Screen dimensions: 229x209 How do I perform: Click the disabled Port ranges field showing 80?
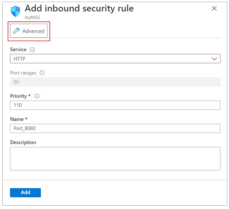coord(115,82)
